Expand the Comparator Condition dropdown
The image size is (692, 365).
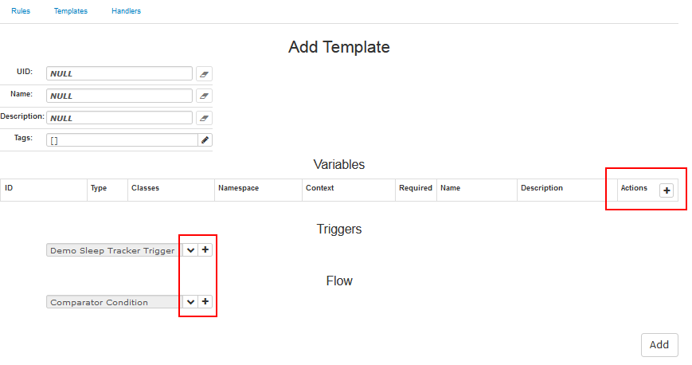pyautogui.click(x=190, y=302)
